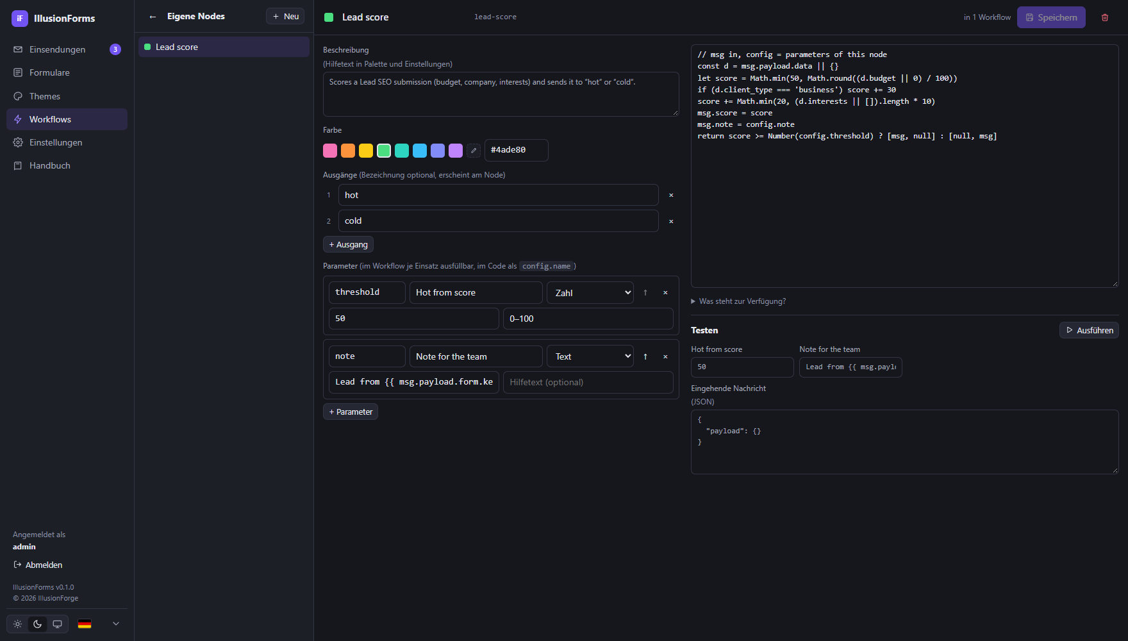The height and width of the screenshot is (641, 1128).
Task: Open the custom color picker pencil icon
Action: pyautogui.click(x=474, y=151)
